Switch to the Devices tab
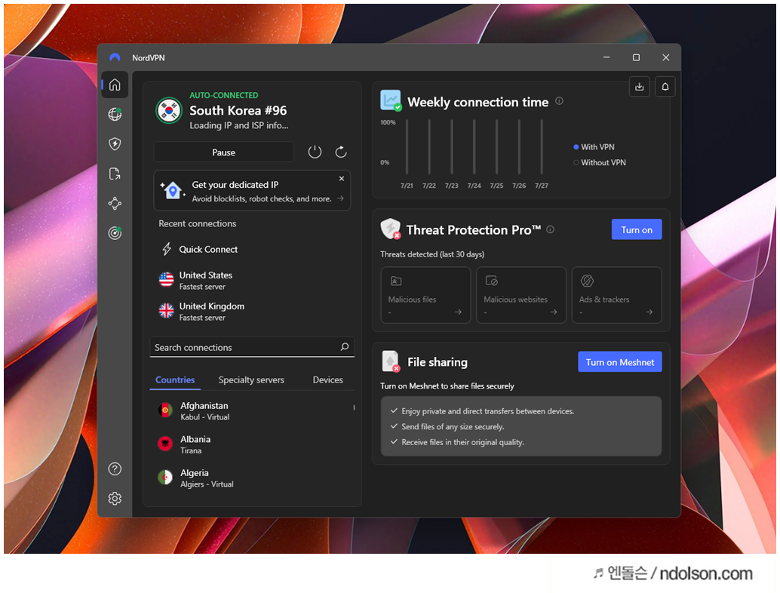This screenshot has width=780, height=593. (327, 379)
